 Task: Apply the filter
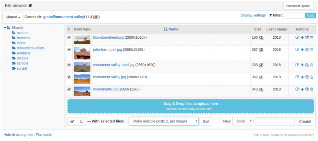click(x=310, y=16)
